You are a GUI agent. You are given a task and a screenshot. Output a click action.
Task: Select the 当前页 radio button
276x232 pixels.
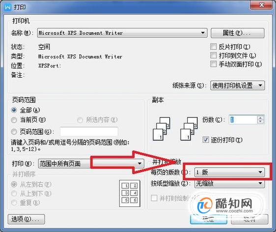(14, 120)
